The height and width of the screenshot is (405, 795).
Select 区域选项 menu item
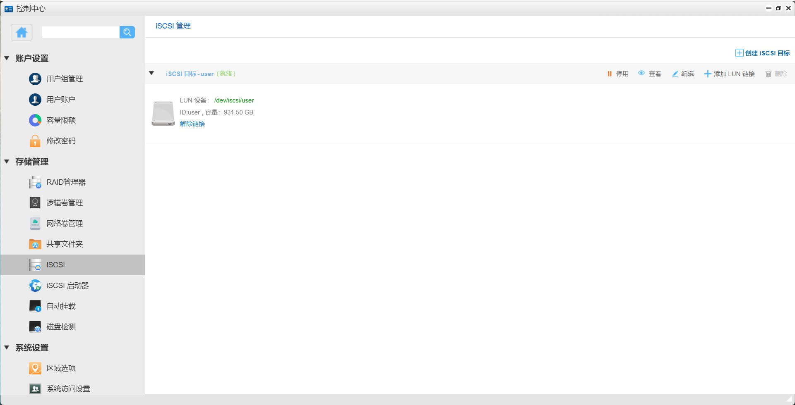tap(60, 368)
